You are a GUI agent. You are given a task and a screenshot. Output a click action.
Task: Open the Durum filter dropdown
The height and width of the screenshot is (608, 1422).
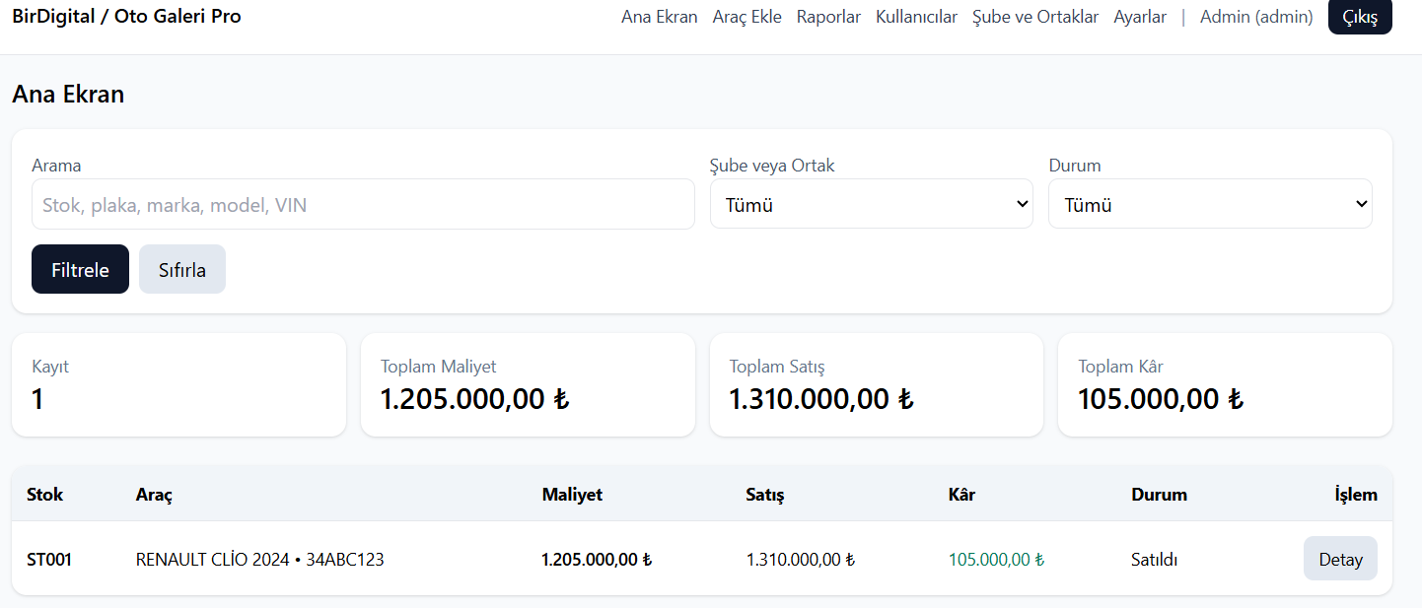pyautogui.click(x=1209, y=205)
